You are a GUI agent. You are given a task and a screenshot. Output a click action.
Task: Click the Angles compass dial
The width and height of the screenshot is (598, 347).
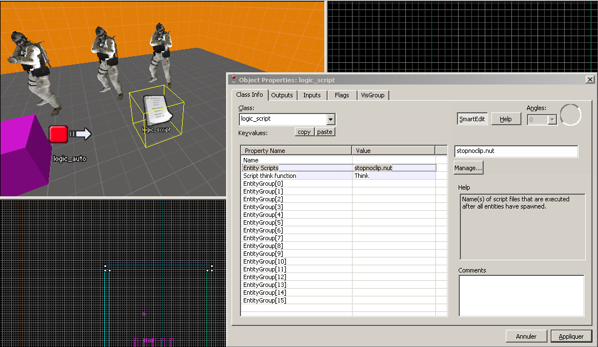point(570,115)
